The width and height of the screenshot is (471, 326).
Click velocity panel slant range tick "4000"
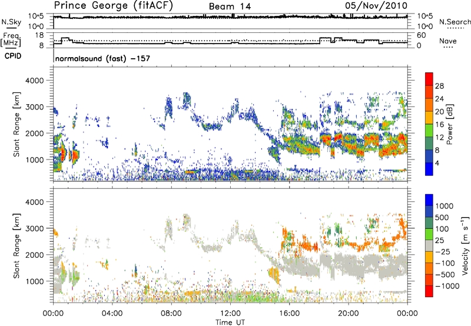coord(35,202)
